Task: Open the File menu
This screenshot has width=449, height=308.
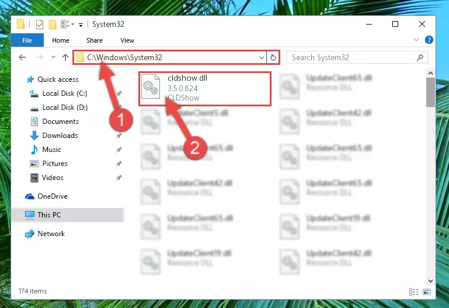Action: (27, 40)
